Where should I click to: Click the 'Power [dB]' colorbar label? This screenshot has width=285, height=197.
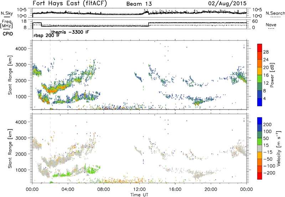tap(272, 75)
